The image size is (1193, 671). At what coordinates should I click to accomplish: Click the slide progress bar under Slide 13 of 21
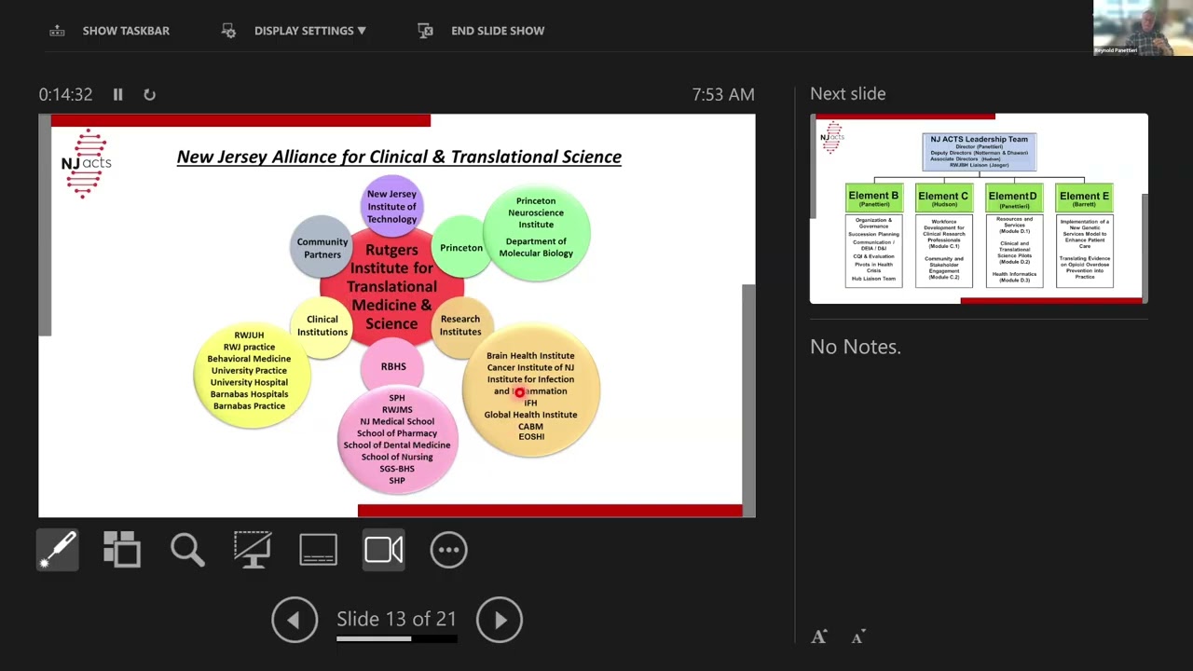tap(397, 639)
